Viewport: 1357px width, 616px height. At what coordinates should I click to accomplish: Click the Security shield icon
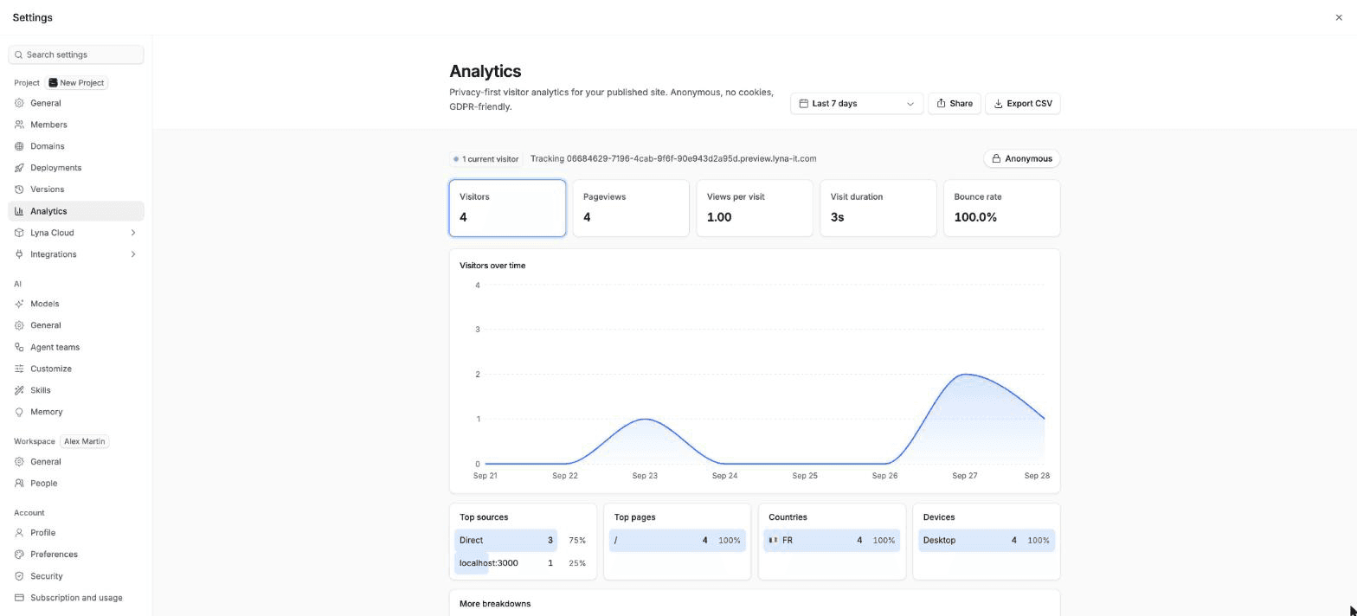pos(19,576)
